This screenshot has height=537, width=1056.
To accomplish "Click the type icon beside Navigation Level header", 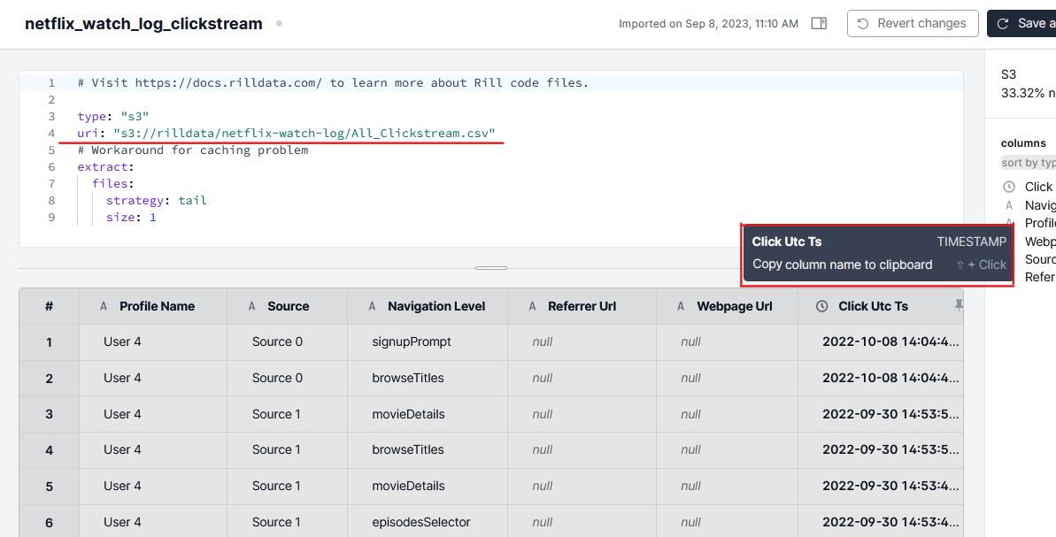I will coord(372,306).
